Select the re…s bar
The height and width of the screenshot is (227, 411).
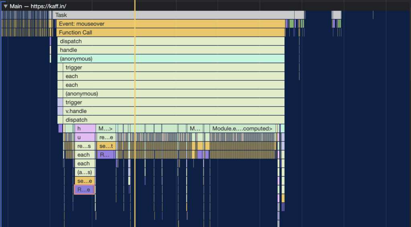click(x=85, y=146)
